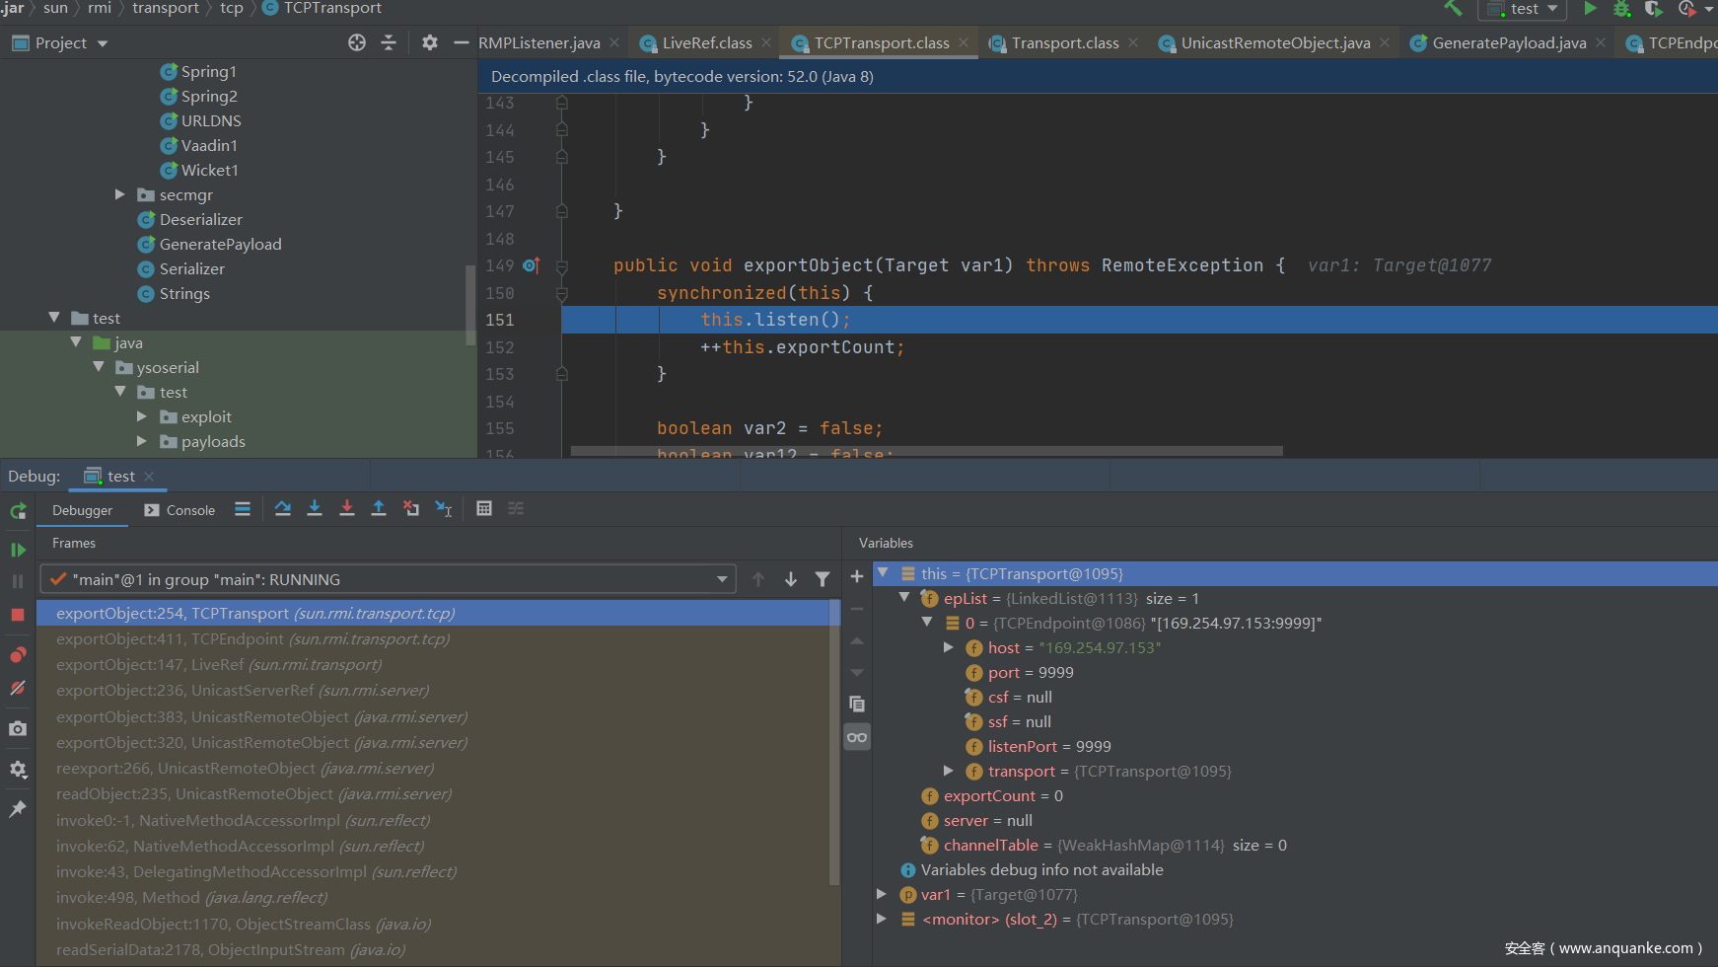Click the Resume Program icon
Screen dimensions: 1718x967
coord(18,550)
